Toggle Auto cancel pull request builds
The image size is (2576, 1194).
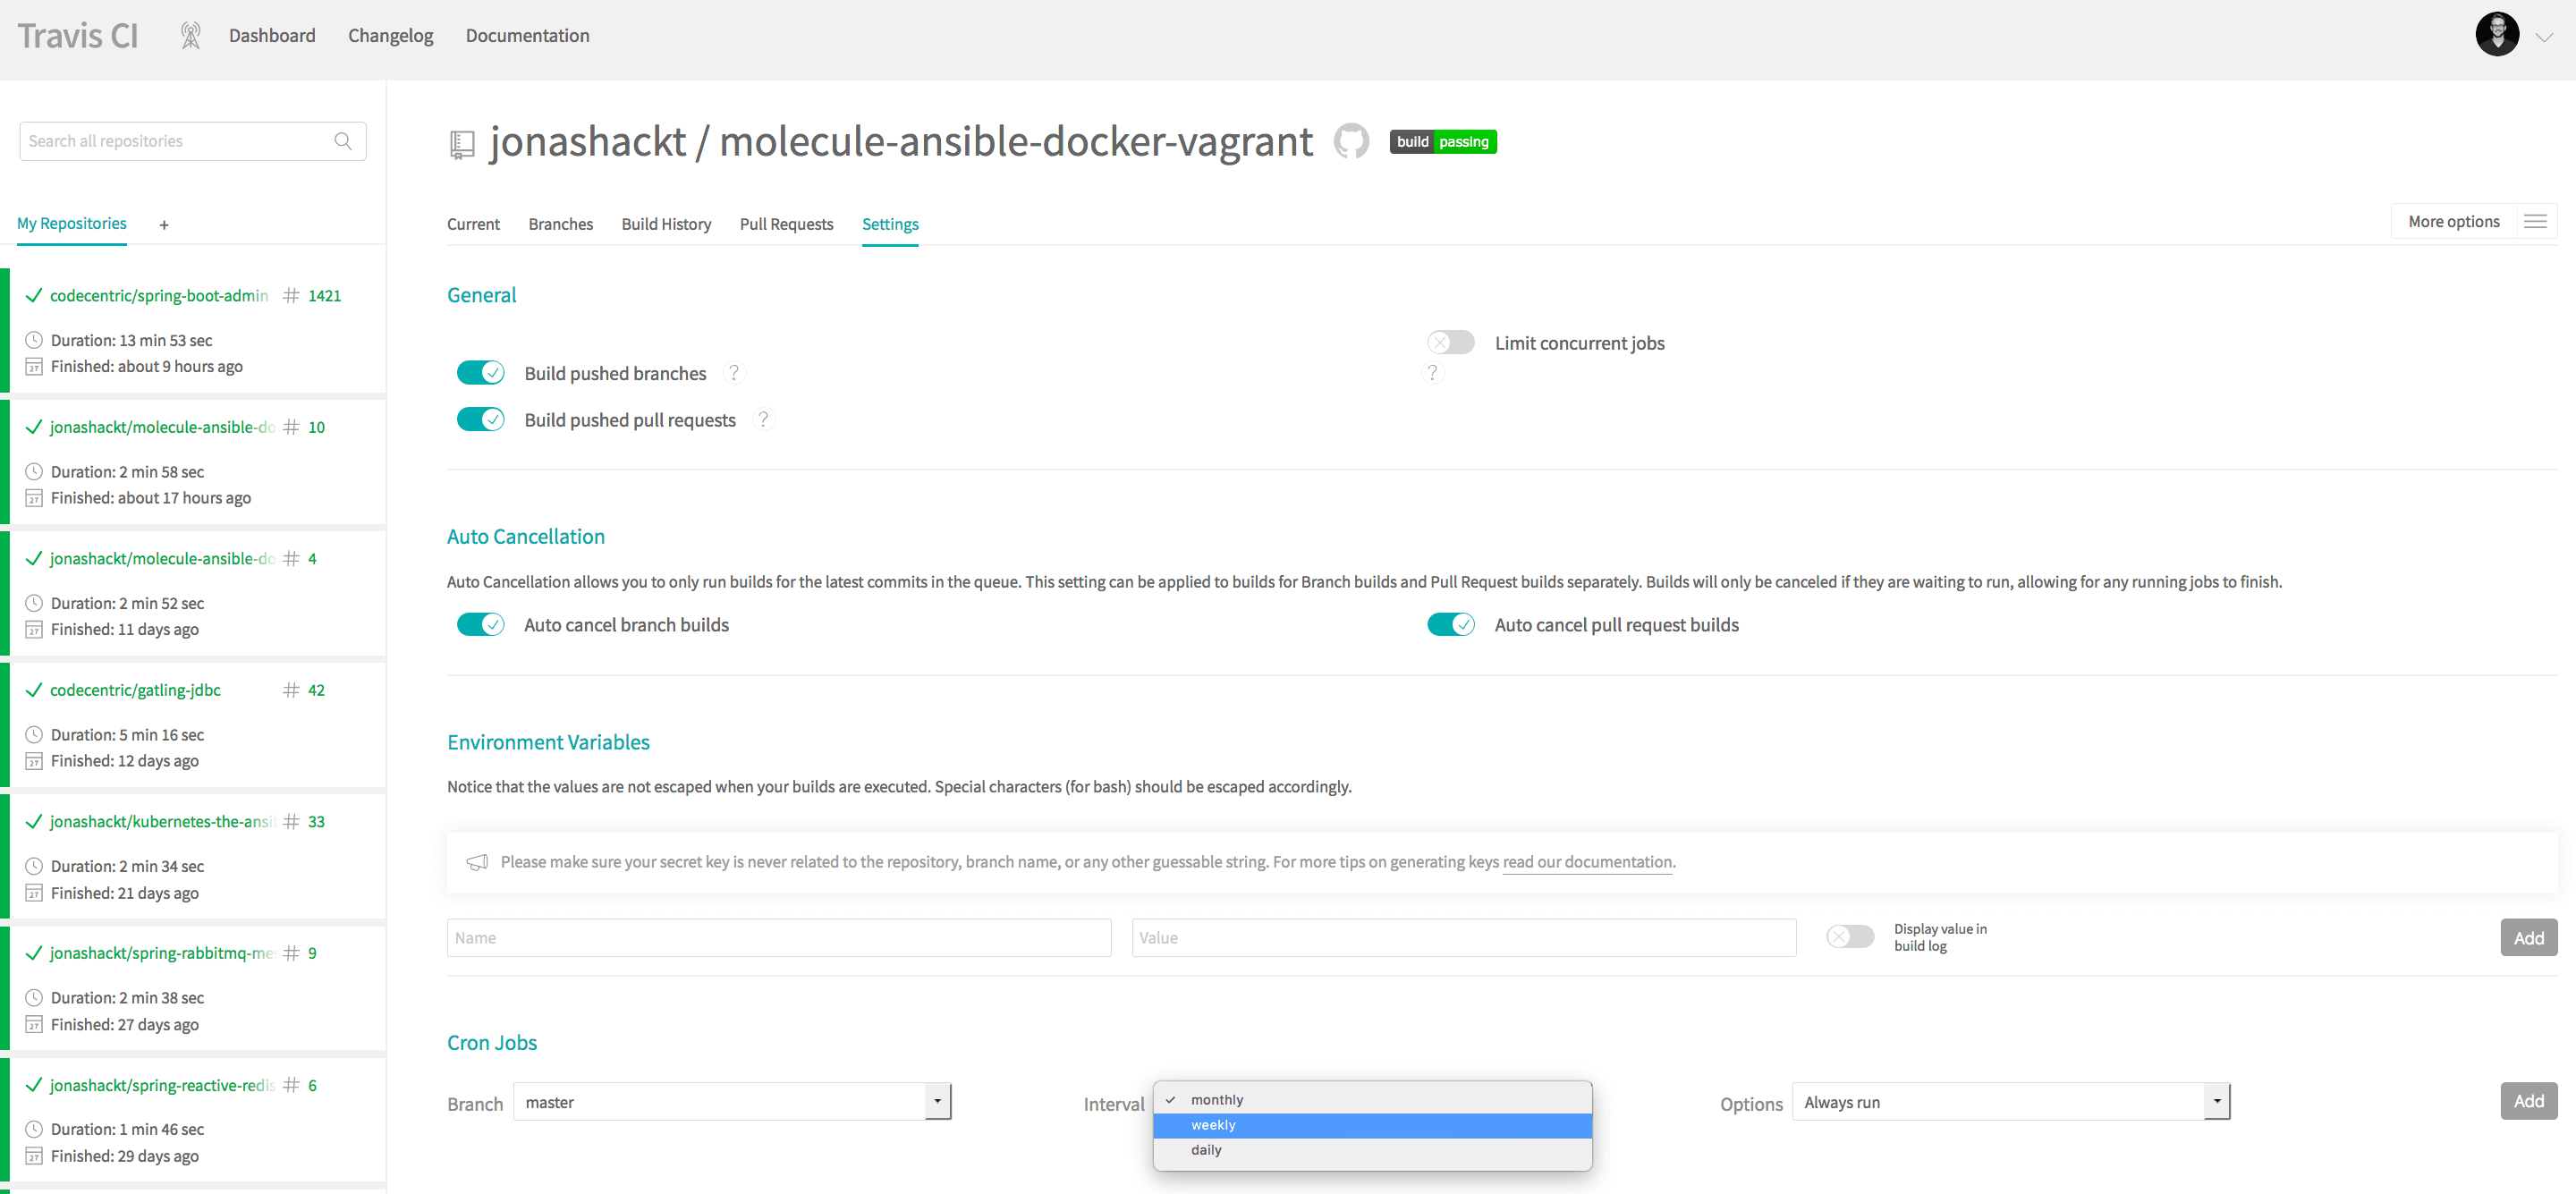point(1451,625)
